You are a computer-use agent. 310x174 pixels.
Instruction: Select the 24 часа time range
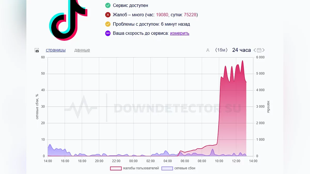[241, 50]
